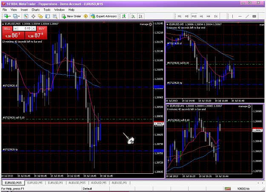Switch to the H1 timeframe
This screenshot has height=192, width=266.
(201, 17)
